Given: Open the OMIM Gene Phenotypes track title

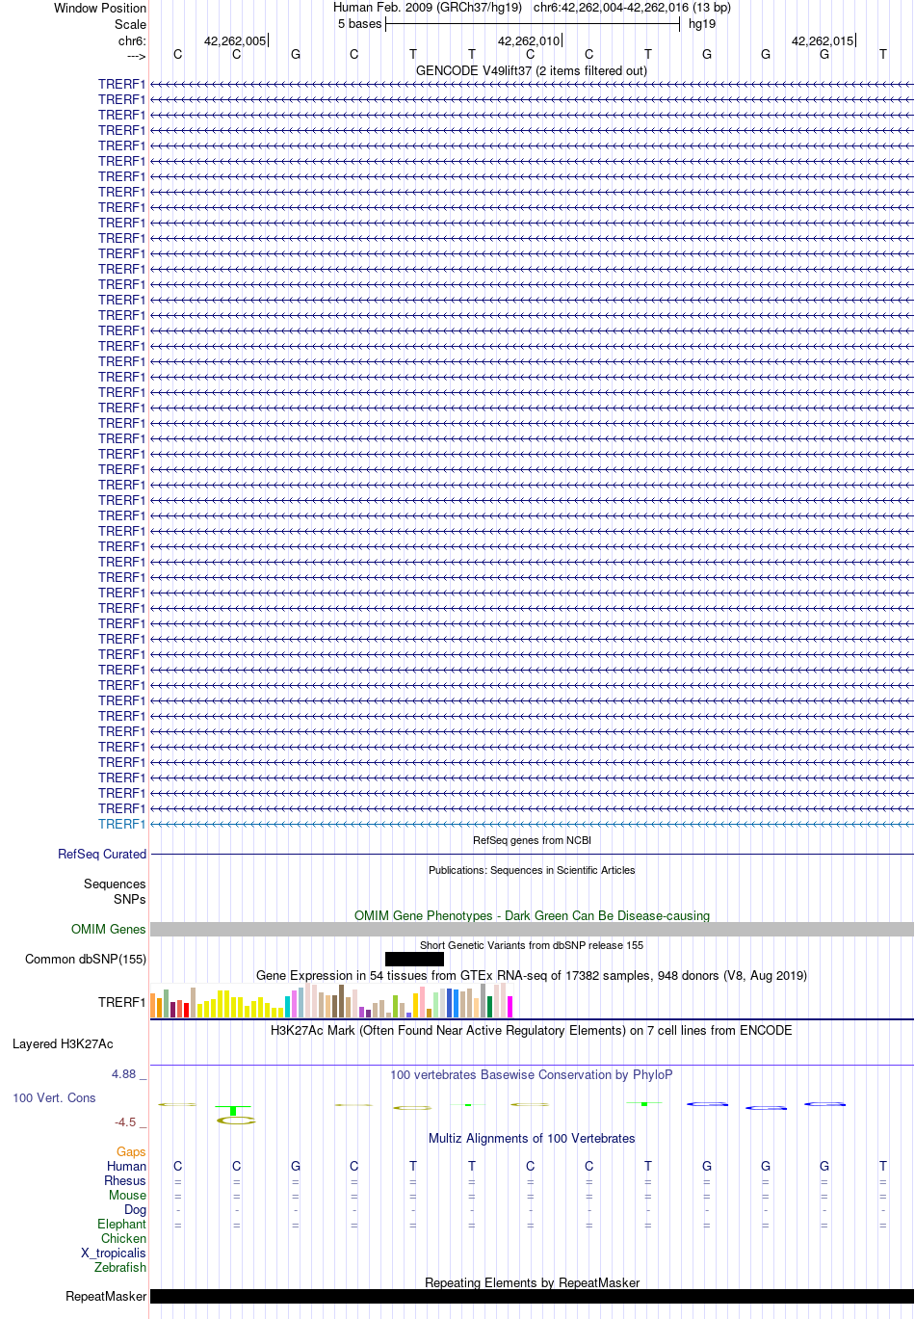Looking at the screenshot, I should pos(532,915).
